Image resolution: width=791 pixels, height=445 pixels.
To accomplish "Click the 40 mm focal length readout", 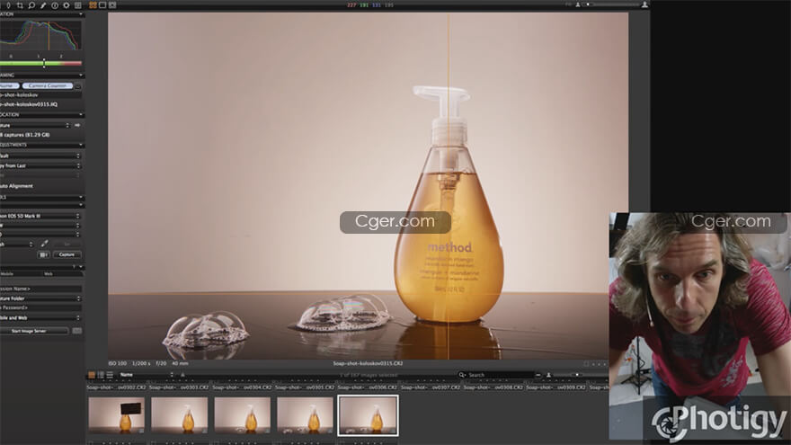I will point(180,363).
